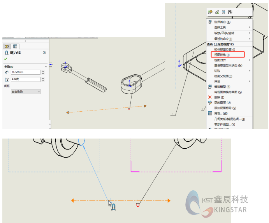Expand the 评论 submenu arrow
This screenshot has width=269, height=223.
(250, 81)
